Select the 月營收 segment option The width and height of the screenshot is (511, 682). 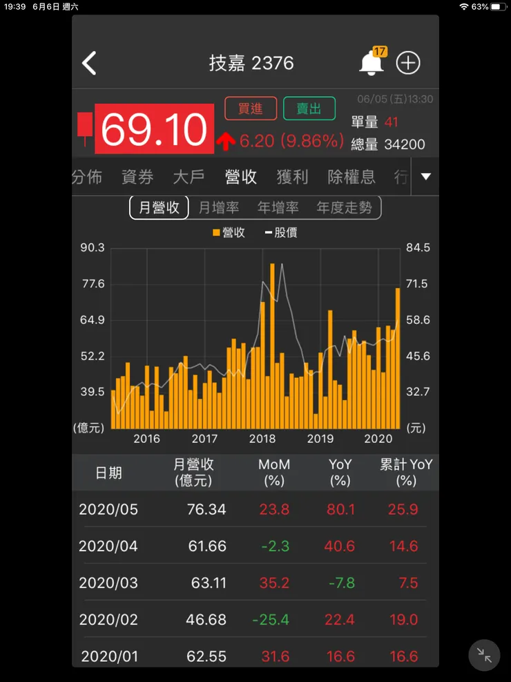coord(159,207)
